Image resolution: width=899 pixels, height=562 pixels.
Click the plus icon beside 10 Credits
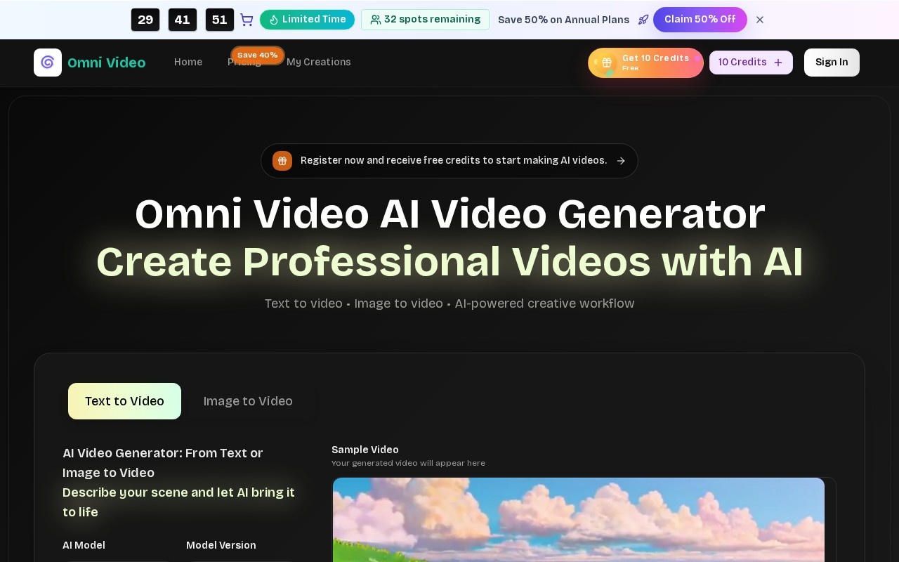(x=778, y=63)
